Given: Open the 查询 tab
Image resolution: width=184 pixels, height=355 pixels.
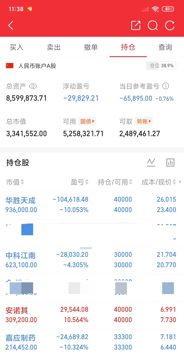Looking at the screenshot, I should coord(165,47).
